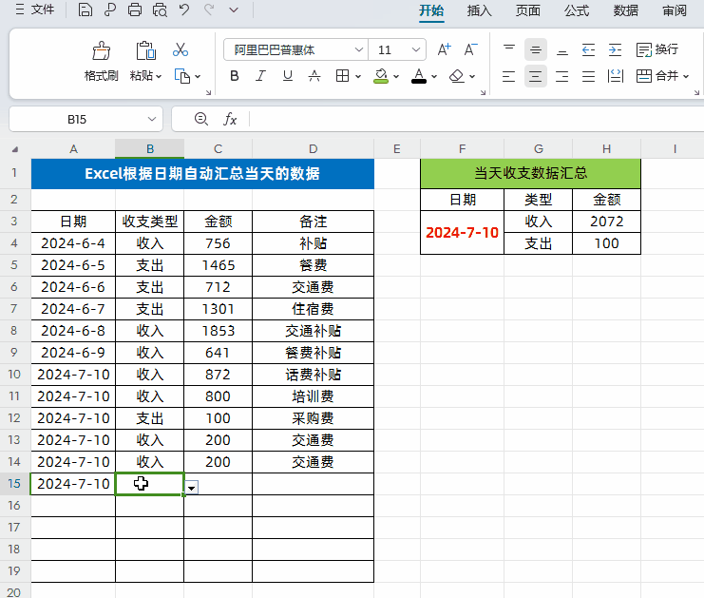This screenshot has width=704, height=598.
Task: Open font group dialog launcher
Action: (483, 92)
